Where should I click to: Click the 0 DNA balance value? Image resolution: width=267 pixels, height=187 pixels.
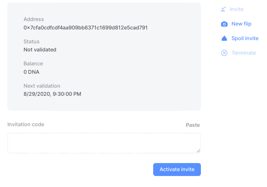[31, 72]
